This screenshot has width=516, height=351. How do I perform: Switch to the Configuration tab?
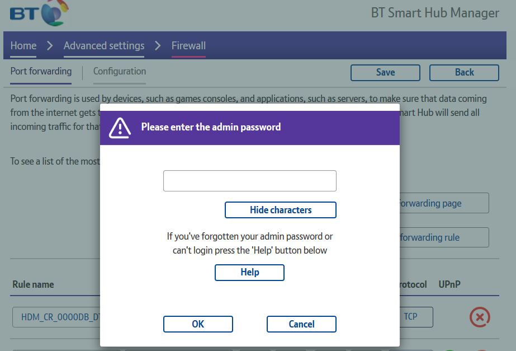[120, 72]
